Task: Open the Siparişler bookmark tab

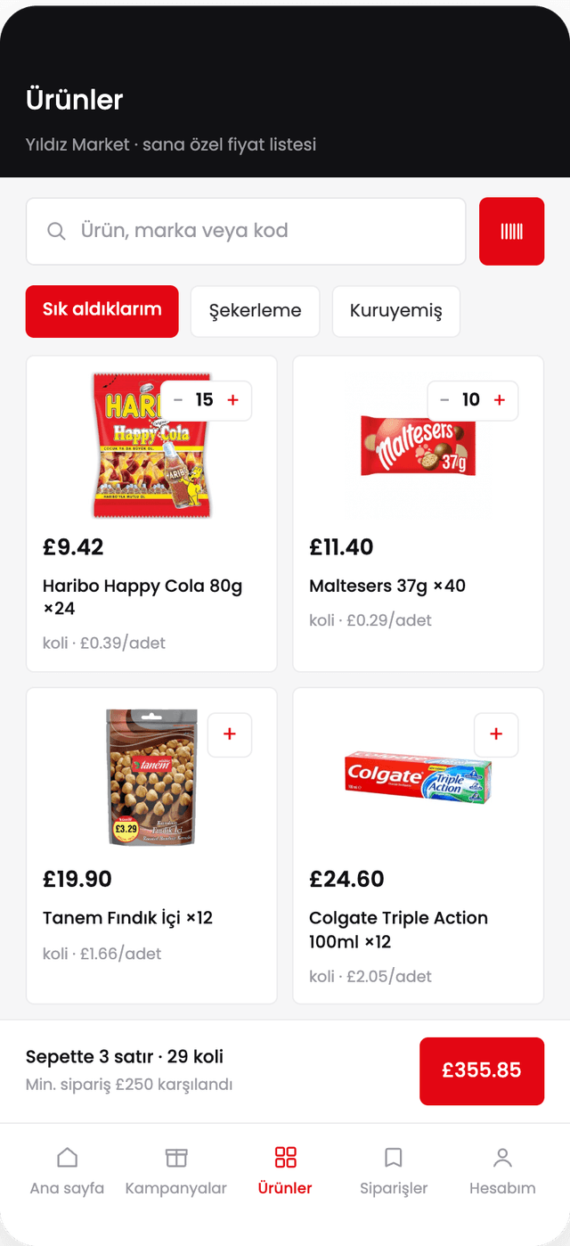Action: point(394,1171)
